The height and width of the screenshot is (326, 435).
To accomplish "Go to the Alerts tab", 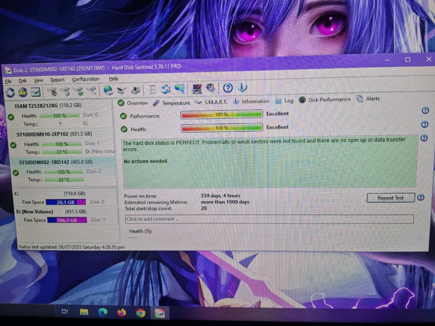I will click(x=368, y=99).
